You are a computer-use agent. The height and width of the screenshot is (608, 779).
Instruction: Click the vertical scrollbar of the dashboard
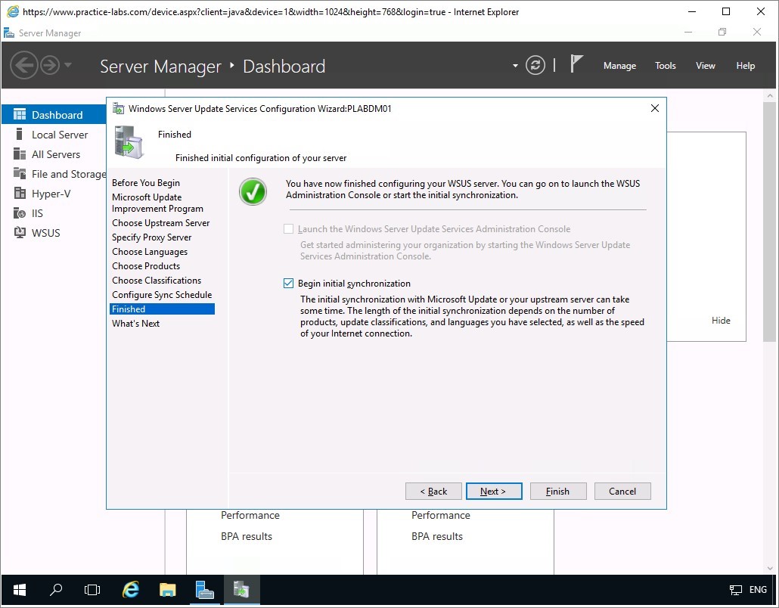(x=768, y=302)
